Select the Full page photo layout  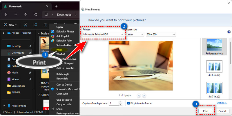point(214,47)
